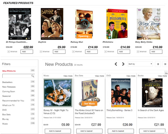The image size is (168, 134).
Task: Toggle Wishlist plus icon for Philomena
Action: coord(106,52)
